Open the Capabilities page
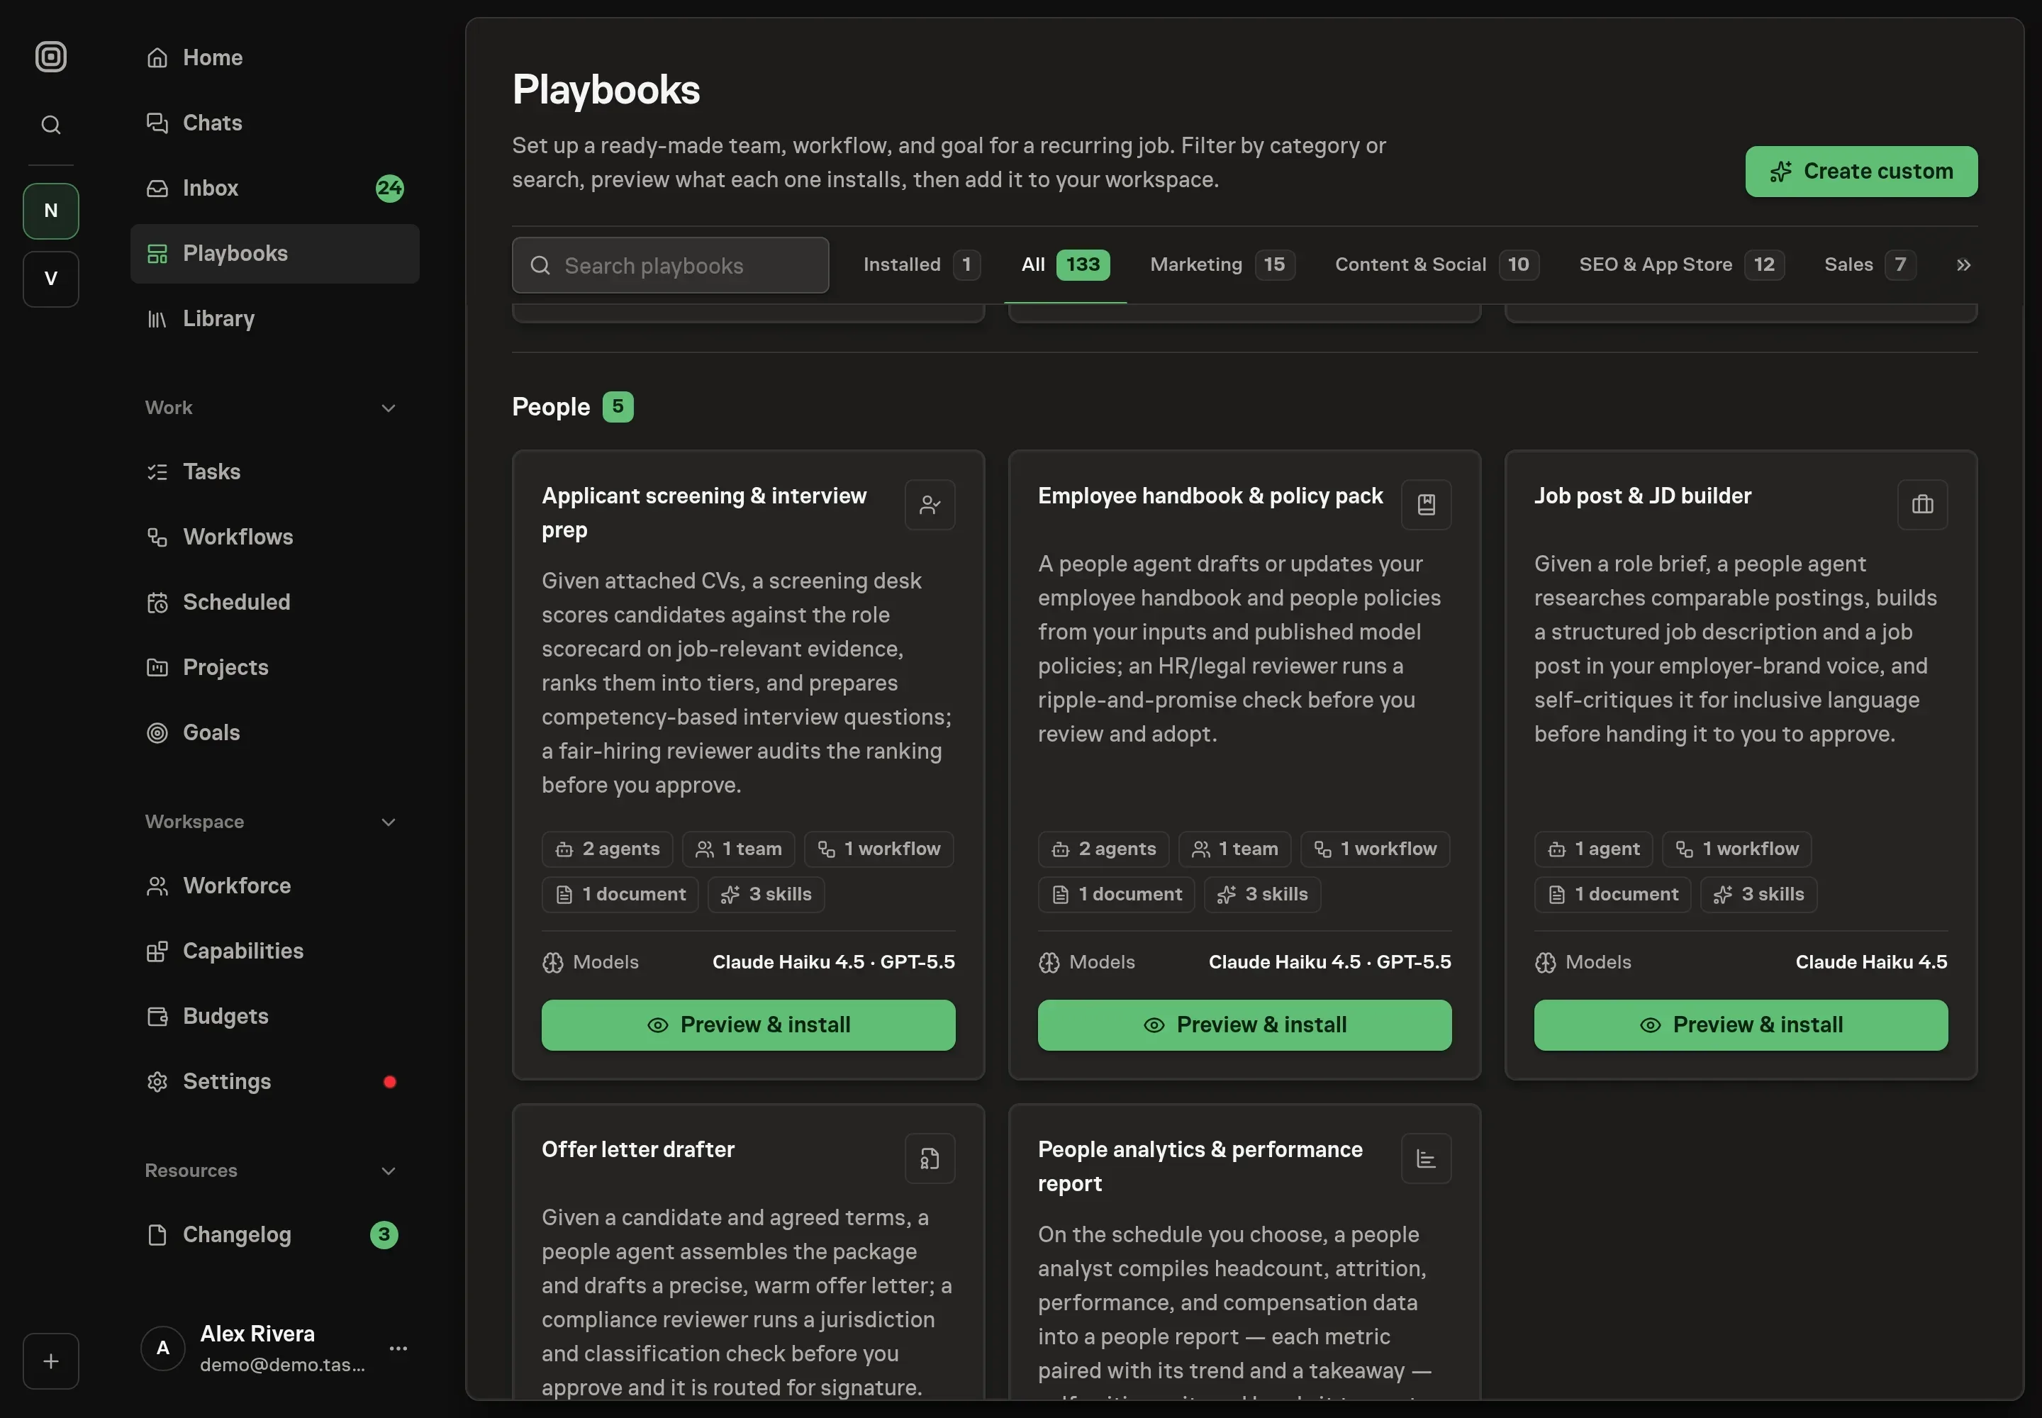Image resolution: width=2042 pixels, height=1418 pixels. coord(274,951)
